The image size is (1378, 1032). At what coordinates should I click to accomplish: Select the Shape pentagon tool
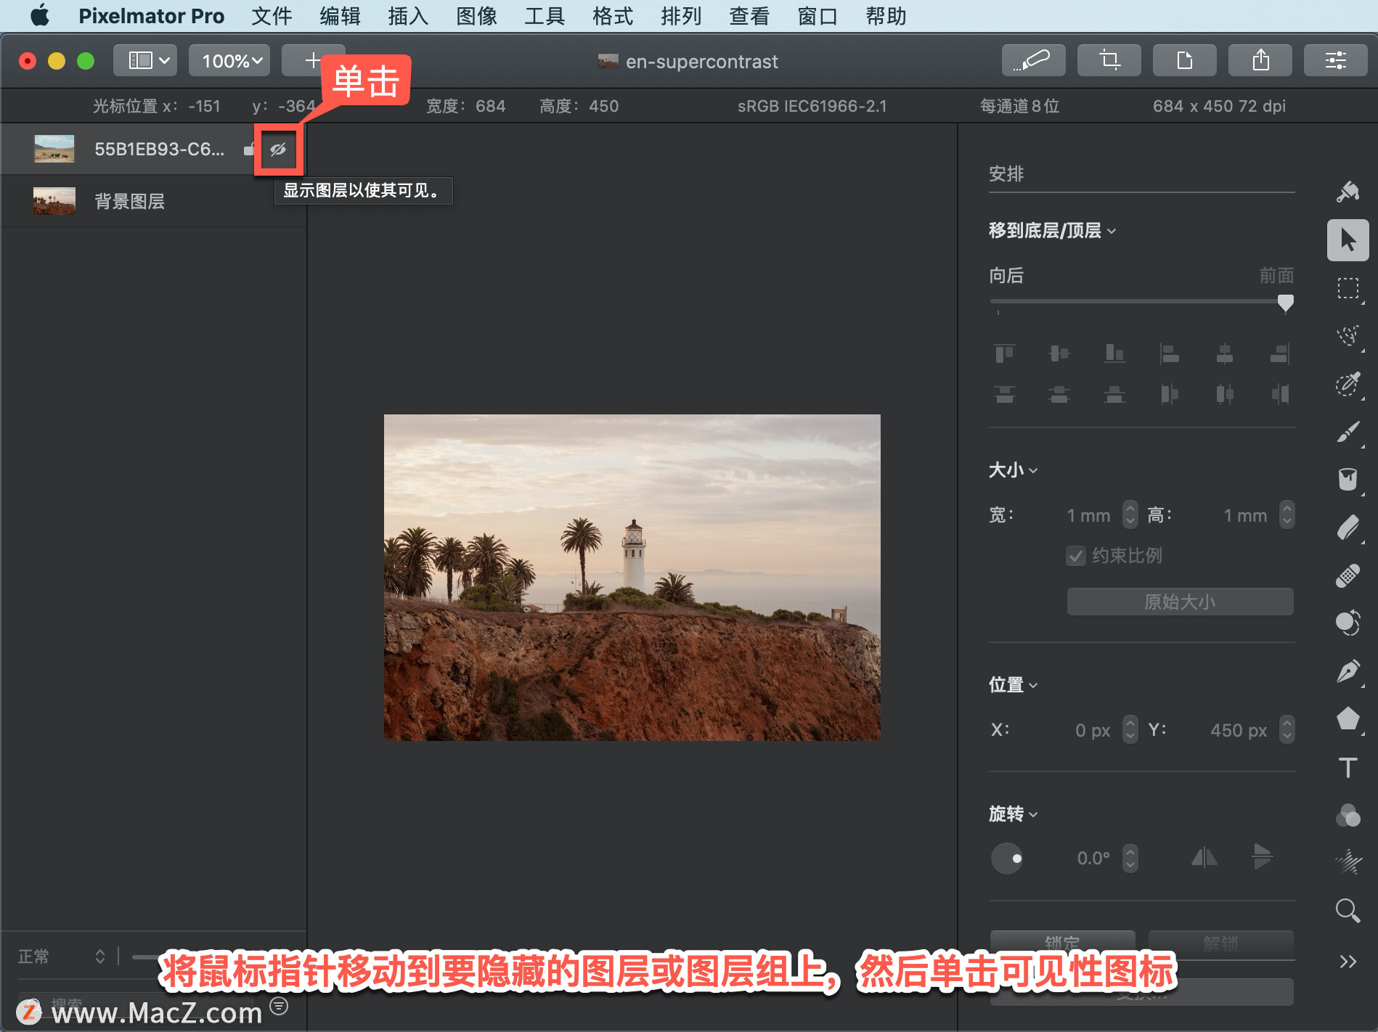1348,719
